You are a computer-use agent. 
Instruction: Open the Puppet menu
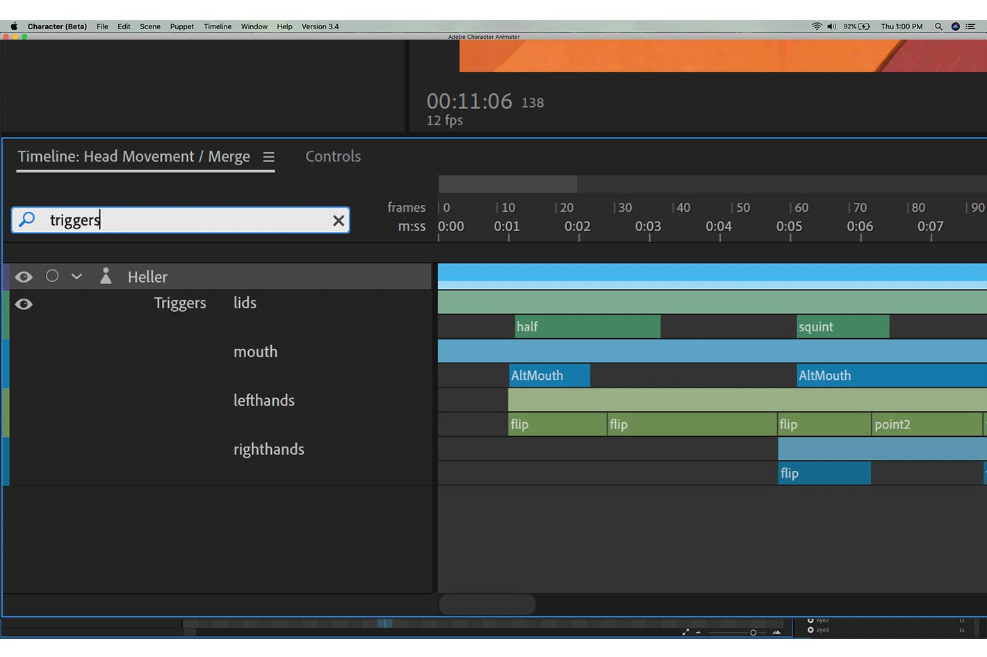click(182, 26)
